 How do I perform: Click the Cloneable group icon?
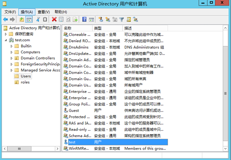pyautogui.click(x=66, y=34)
